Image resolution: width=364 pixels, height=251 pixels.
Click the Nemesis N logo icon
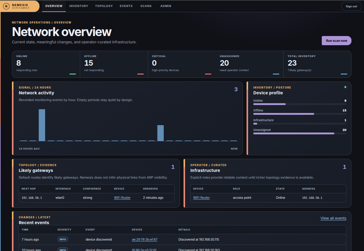(x=6, y=6)
